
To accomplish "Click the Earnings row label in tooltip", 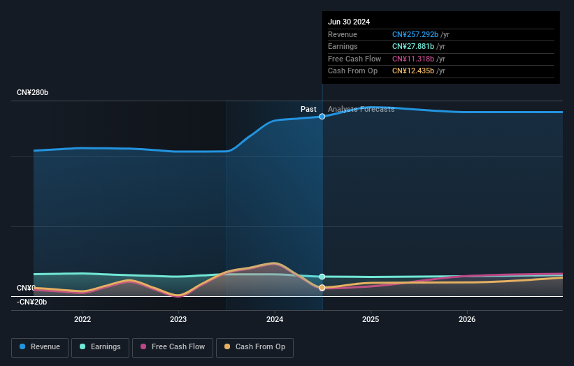I will (x=343, y=46).
